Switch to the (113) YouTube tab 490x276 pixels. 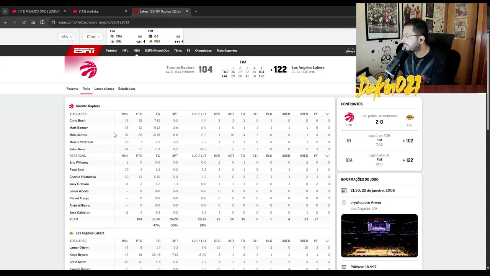point(100,11)
